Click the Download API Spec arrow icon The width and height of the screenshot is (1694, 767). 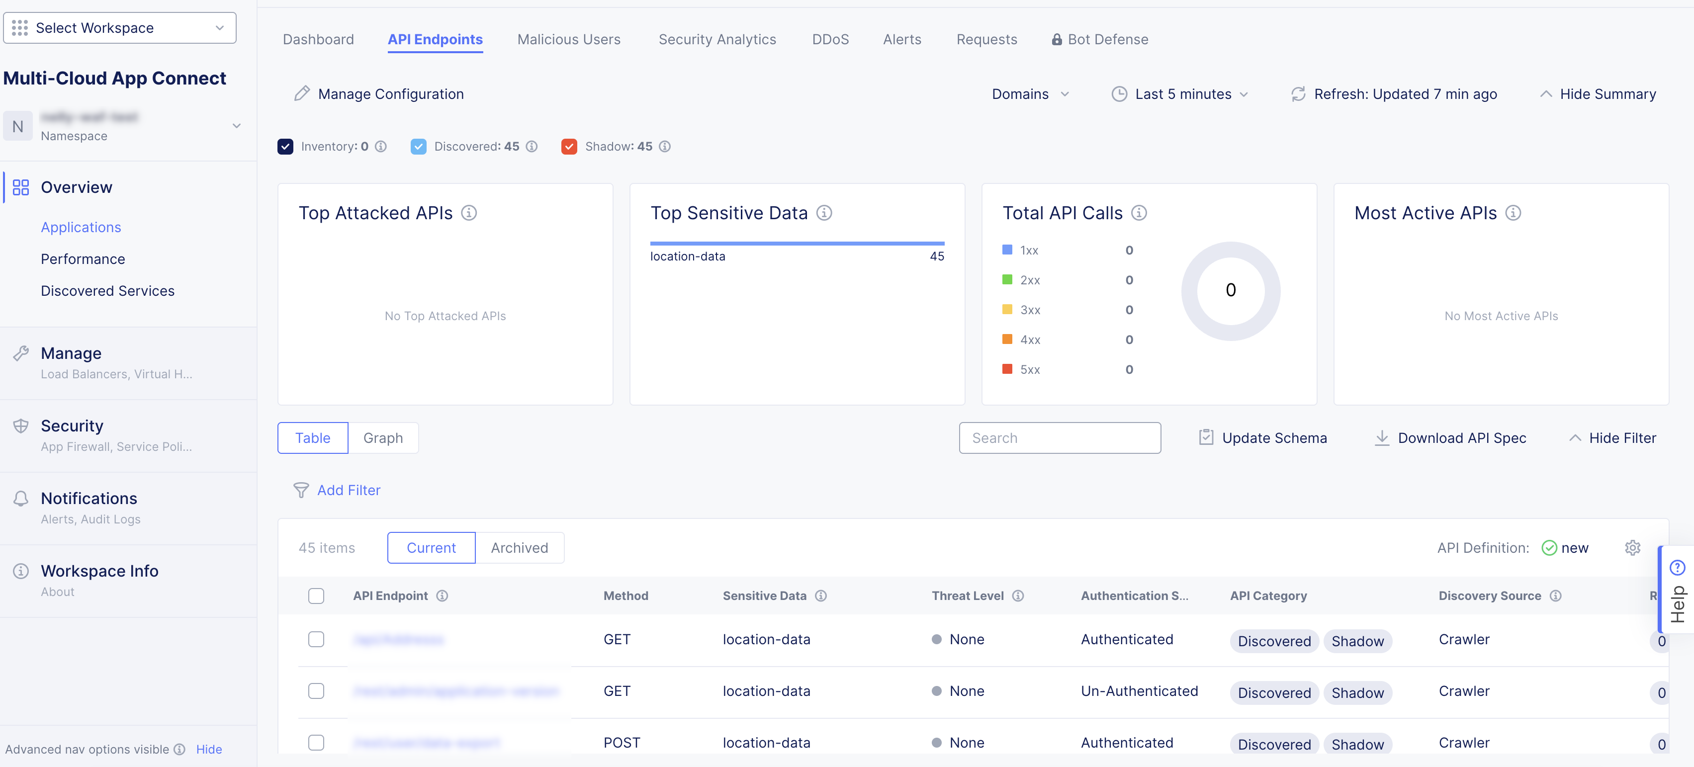pos(1382,438)
